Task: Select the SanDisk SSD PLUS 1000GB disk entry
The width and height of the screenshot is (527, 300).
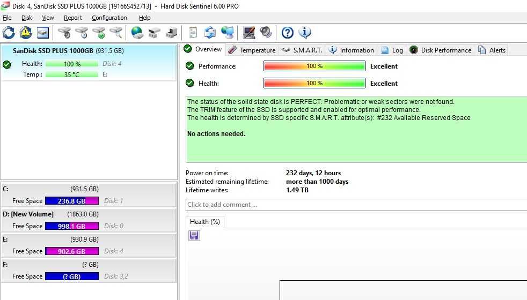Action: coord(89,63)
